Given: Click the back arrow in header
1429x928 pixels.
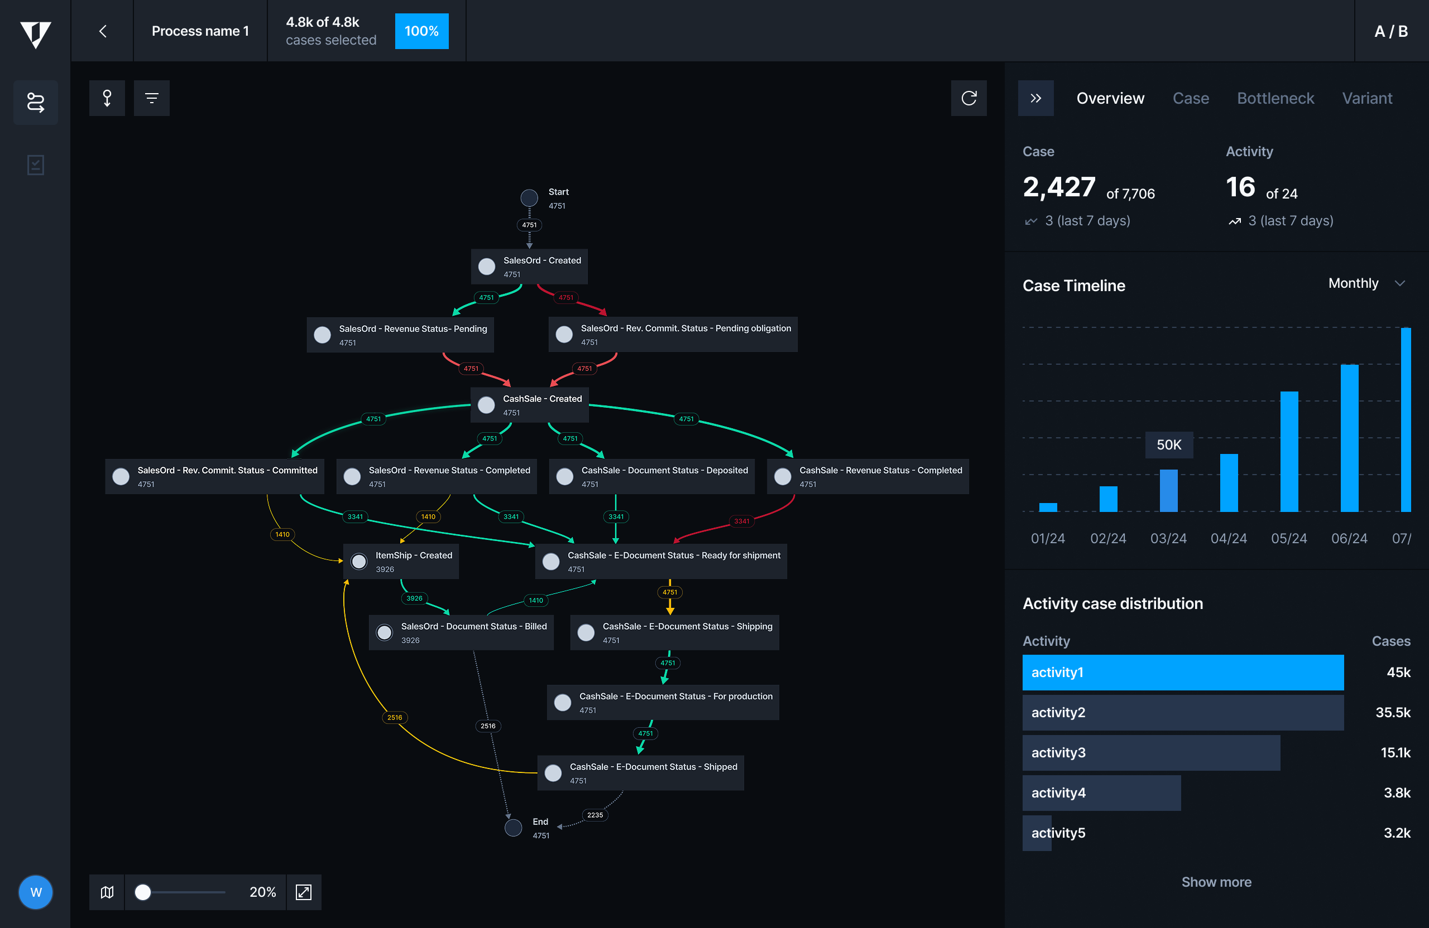Looking at the screenshot, I should click(x=103, y=31).
